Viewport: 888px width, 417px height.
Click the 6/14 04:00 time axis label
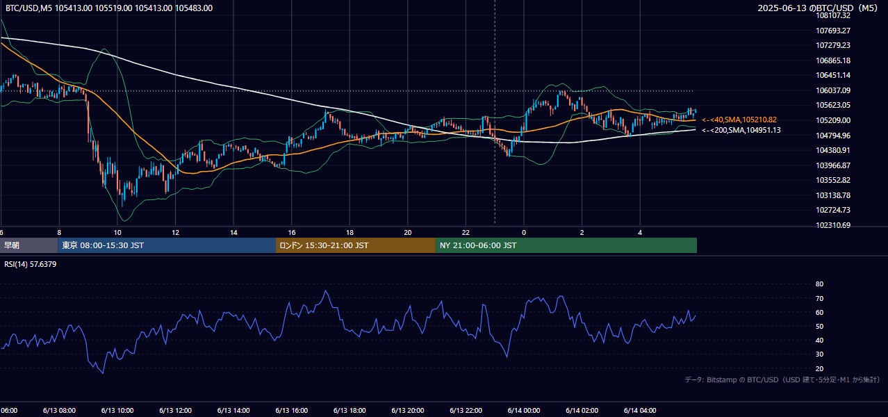tap(640, 411)
